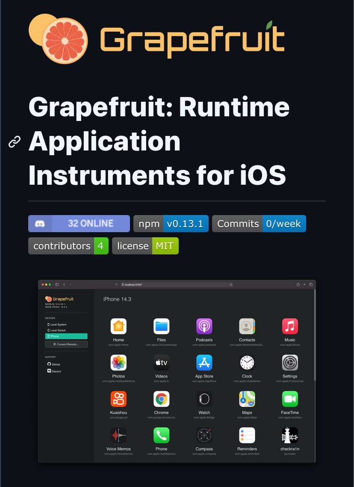Screen dimensions: 354x487
Task: Open the Contacts app icon
Action: [247, 326]
